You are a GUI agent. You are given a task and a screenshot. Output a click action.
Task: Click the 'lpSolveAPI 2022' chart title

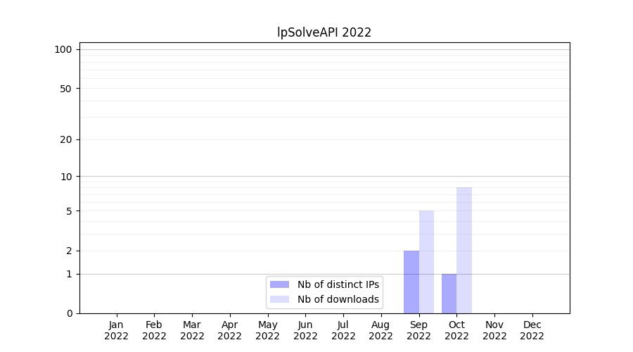324,32
